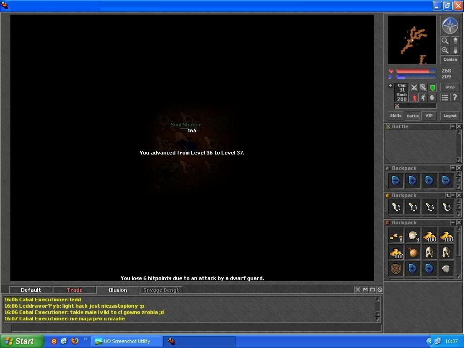Click the minimap view
This screenshot has width=464, height=348.
pos(412,40)
